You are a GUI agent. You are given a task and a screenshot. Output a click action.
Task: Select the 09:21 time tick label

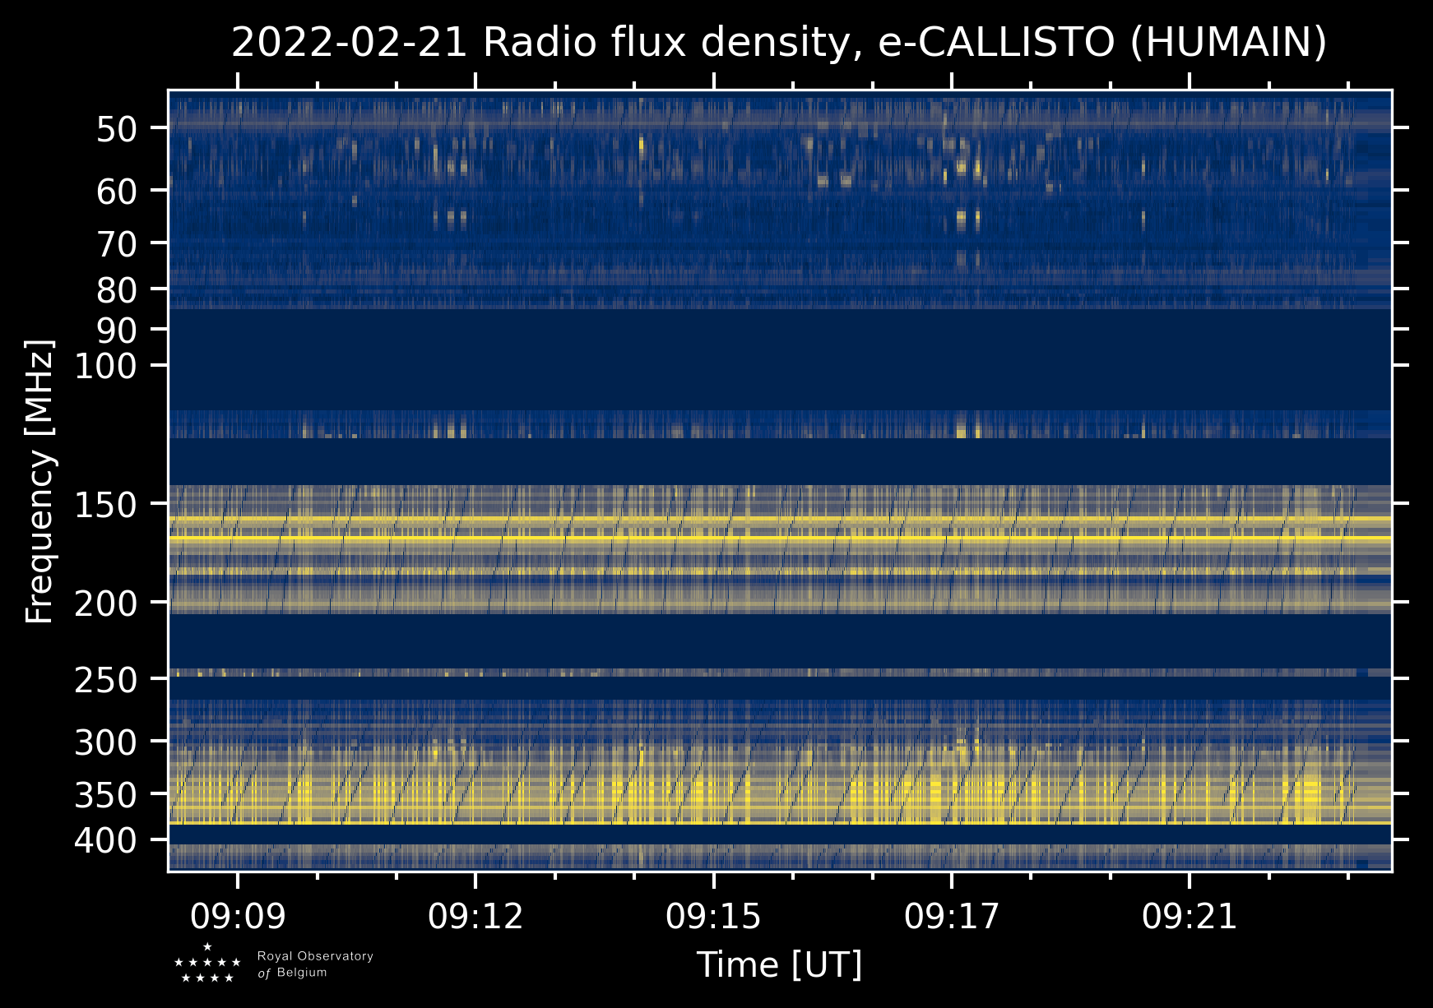coord(1189,916)
